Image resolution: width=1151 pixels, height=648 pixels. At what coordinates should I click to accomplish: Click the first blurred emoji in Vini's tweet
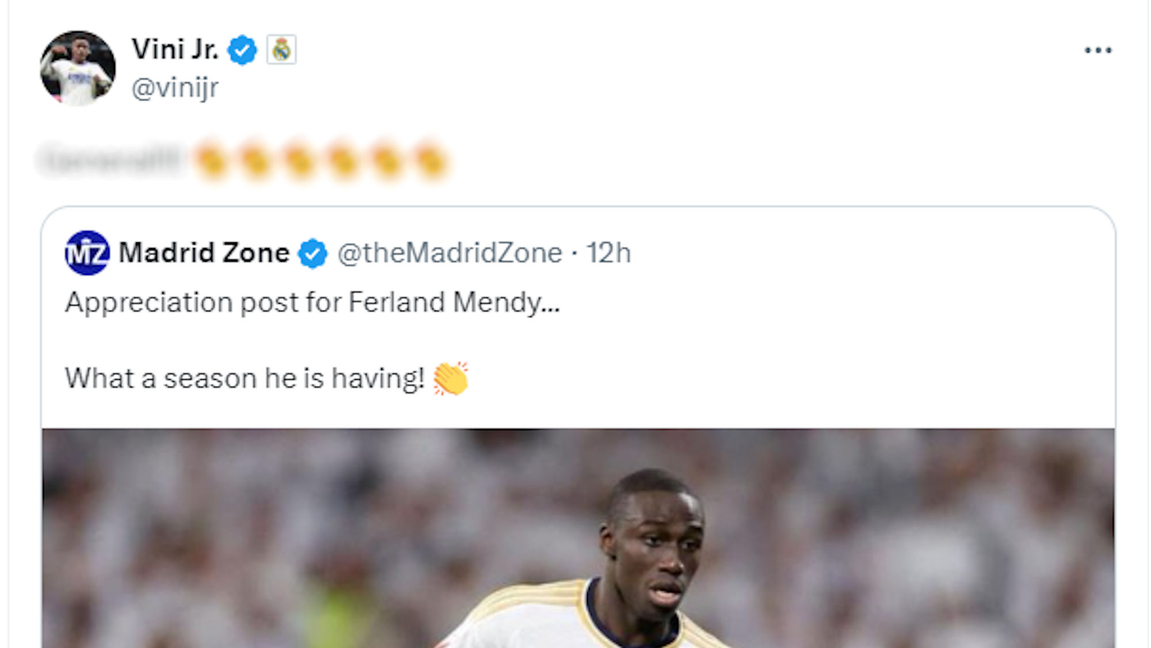click(211, 161)
